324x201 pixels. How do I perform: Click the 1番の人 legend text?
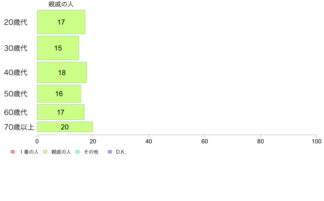pos(29,152)
